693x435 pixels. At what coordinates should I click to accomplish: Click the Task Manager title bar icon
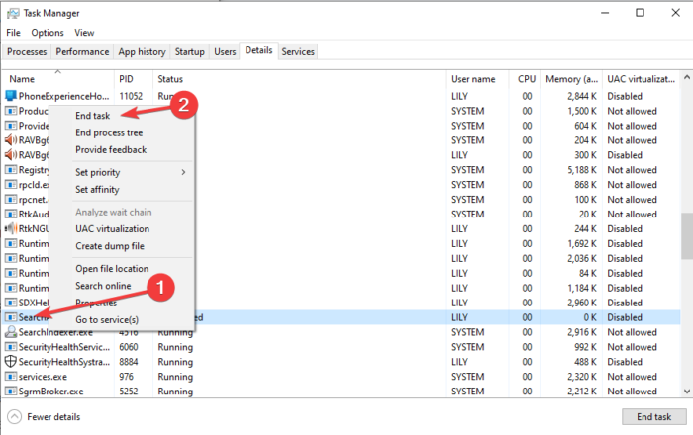[x=13, y=13]
